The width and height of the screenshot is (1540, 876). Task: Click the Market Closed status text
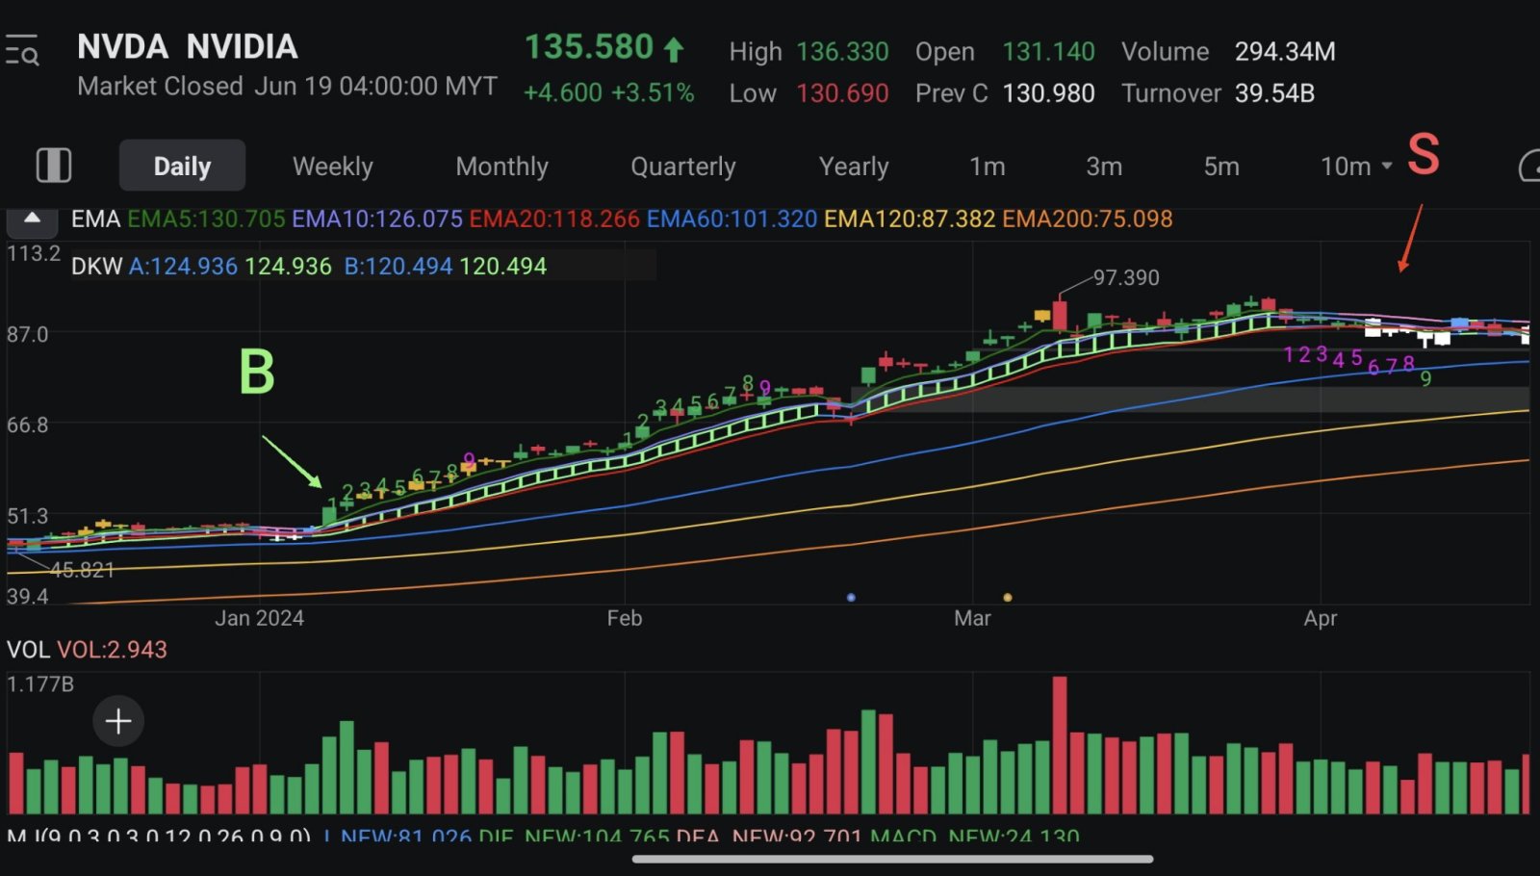point(160,86)
